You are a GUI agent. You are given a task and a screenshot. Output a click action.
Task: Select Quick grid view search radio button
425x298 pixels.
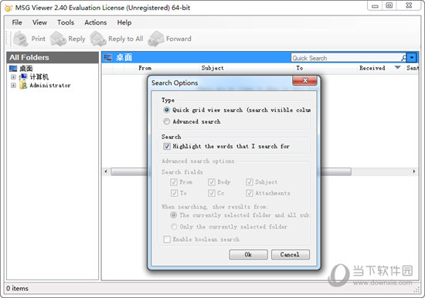click(x=167, y=110)
